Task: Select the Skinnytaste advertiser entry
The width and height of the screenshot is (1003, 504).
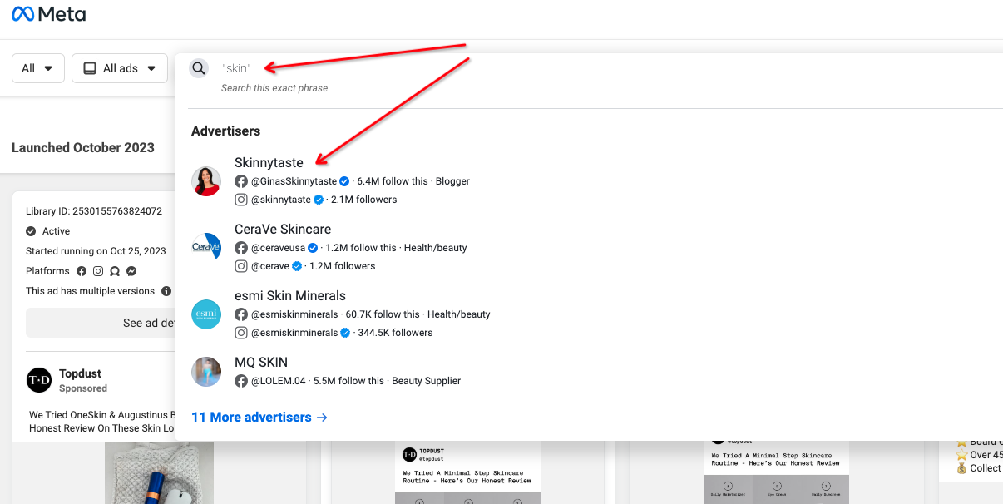Action: 269,163
